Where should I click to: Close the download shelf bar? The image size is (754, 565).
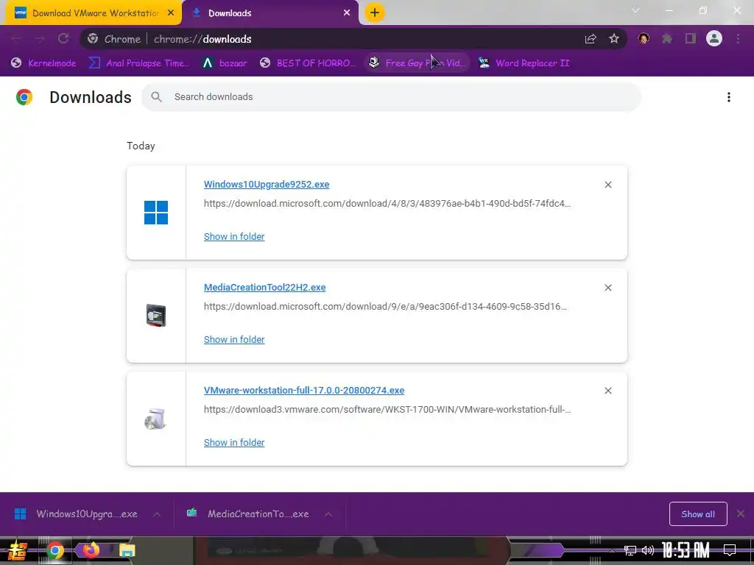[741, 514]
